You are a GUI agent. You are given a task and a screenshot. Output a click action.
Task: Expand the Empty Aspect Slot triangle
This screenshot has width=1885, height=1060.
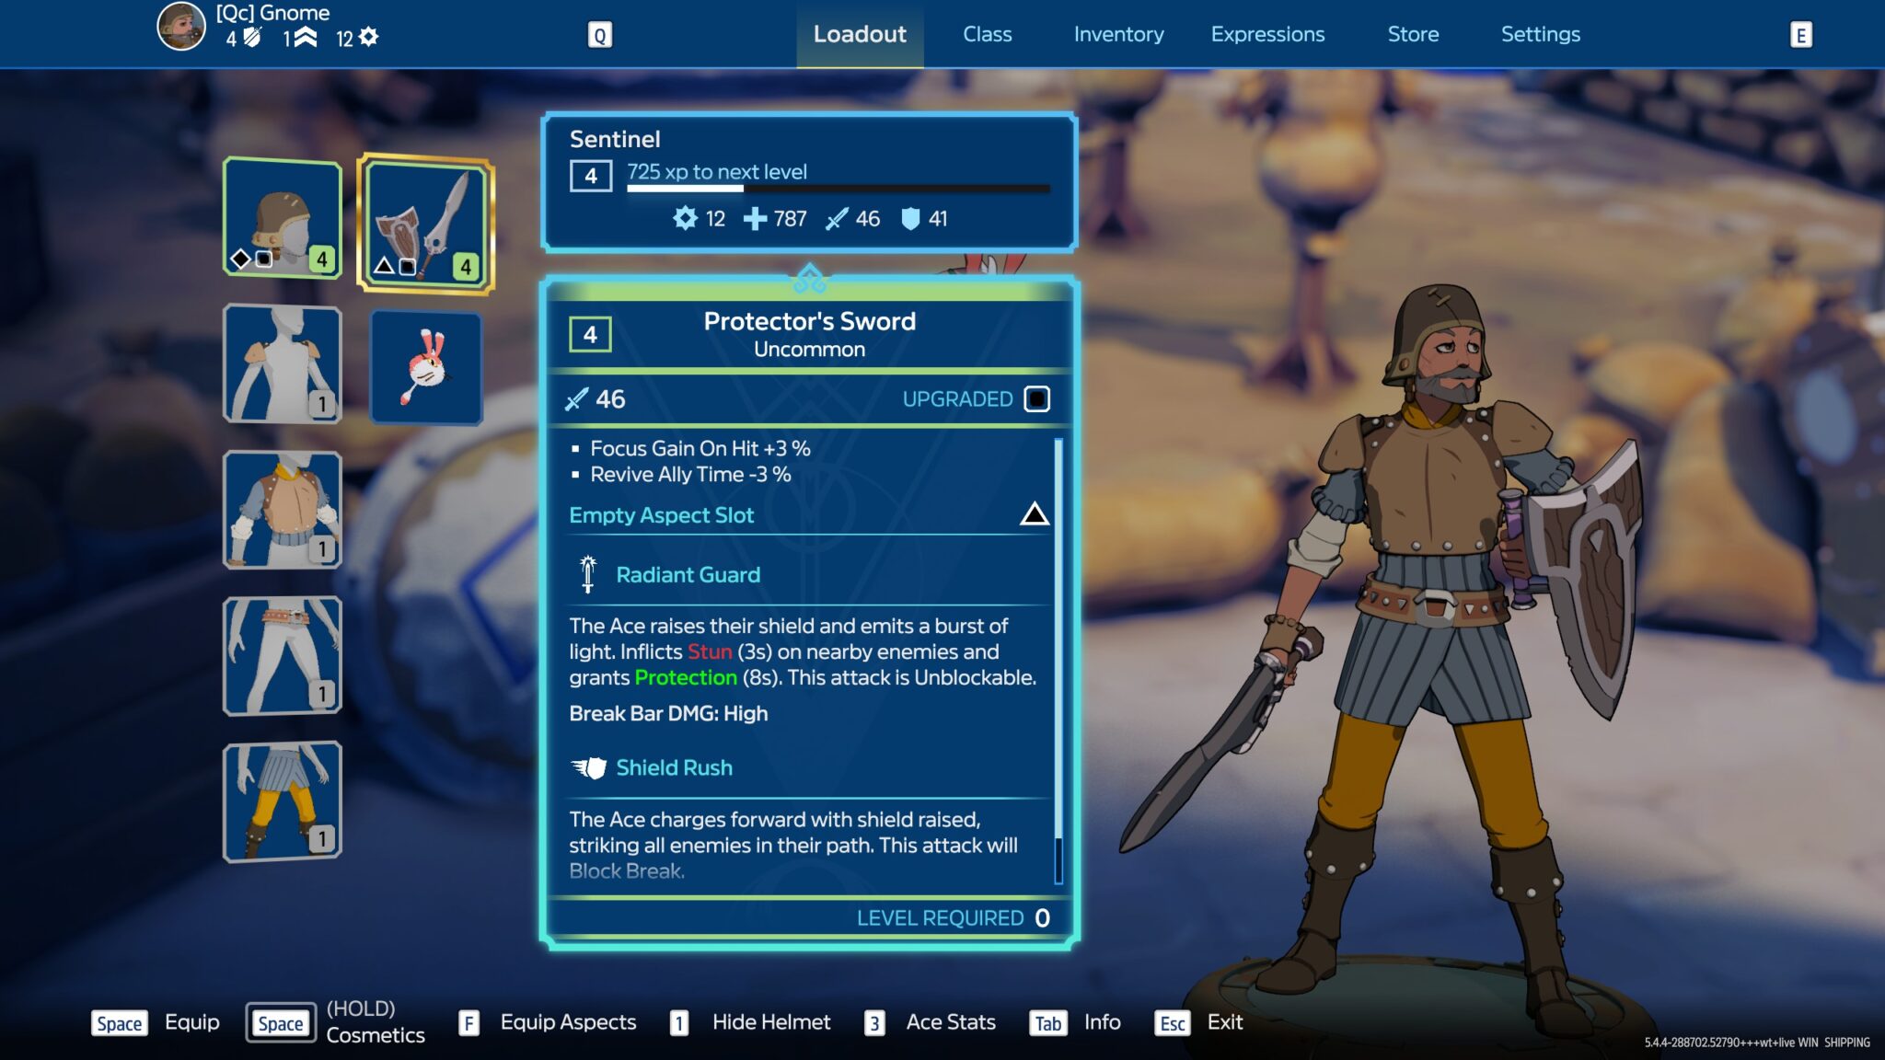click(x=1034, y=514)
